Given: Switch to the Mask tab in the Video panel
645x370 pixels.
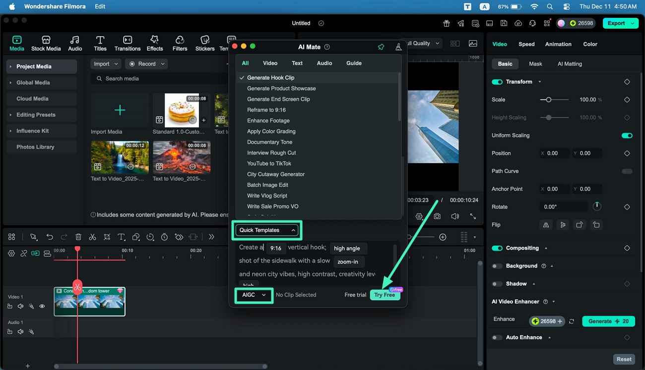Looking at the screenshot, I should click(x=535, y=63).
